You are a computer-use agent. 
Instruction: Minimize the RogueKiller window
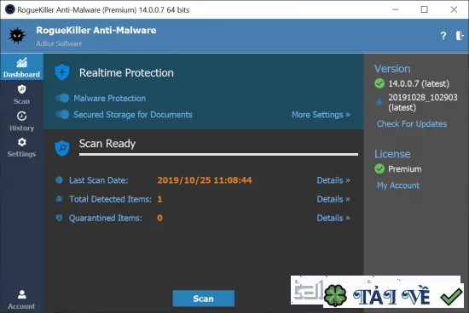pos(395,9)
